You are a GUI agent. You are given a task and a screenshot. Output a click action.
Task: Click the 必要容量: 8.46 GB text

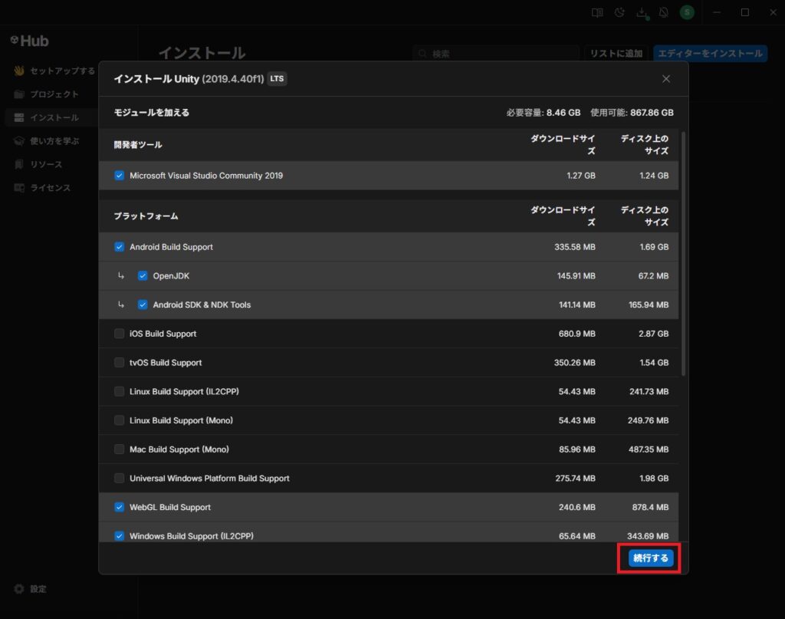[544, 112]
